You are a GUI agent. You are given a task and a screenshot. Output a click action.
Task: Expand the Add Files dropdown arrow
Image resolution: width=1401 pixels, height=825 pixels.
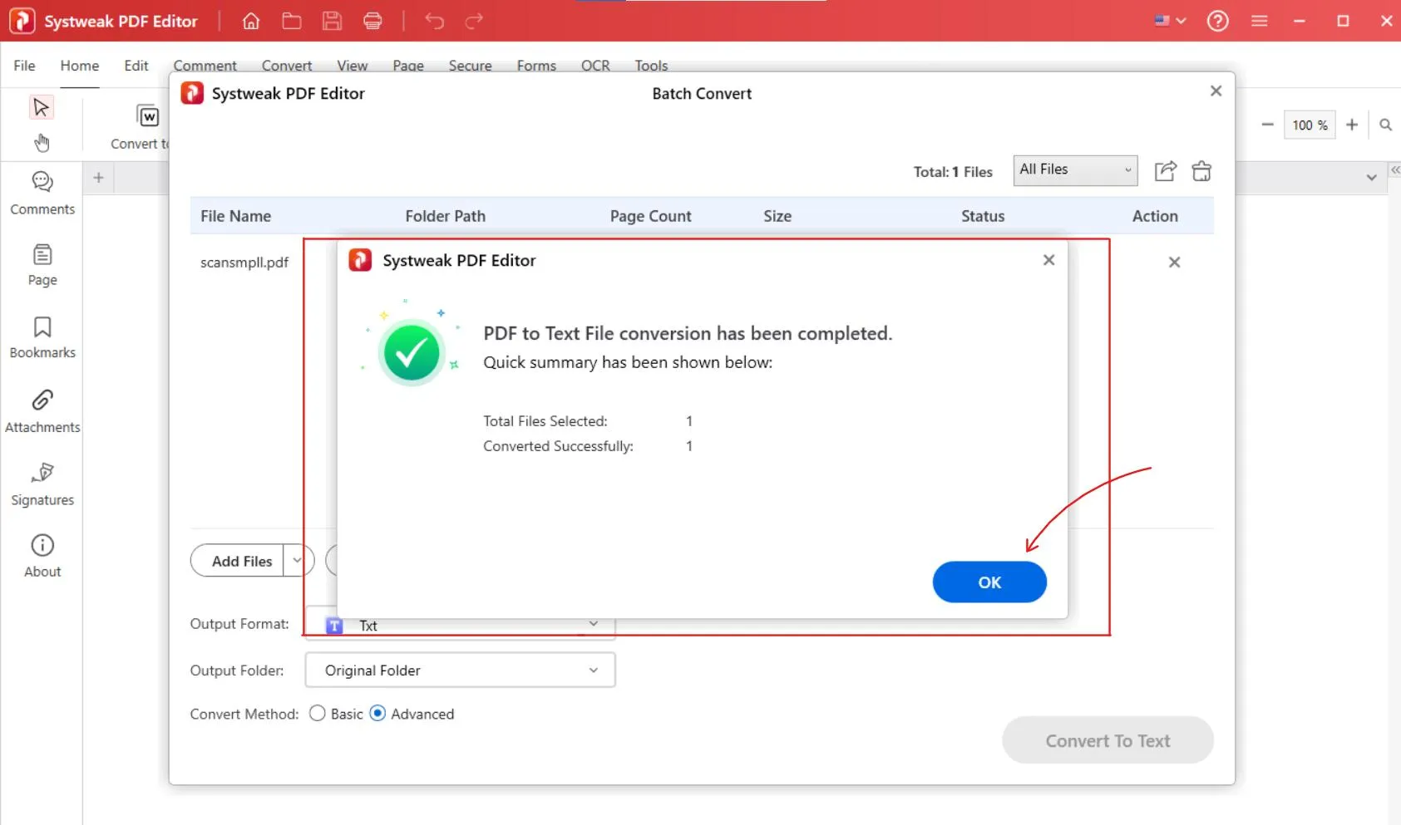coord(297,561)
